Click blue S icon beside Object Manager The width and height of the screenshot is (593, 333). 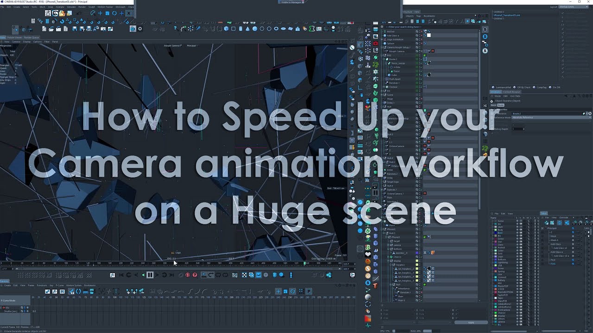click(x=485, y=37)
